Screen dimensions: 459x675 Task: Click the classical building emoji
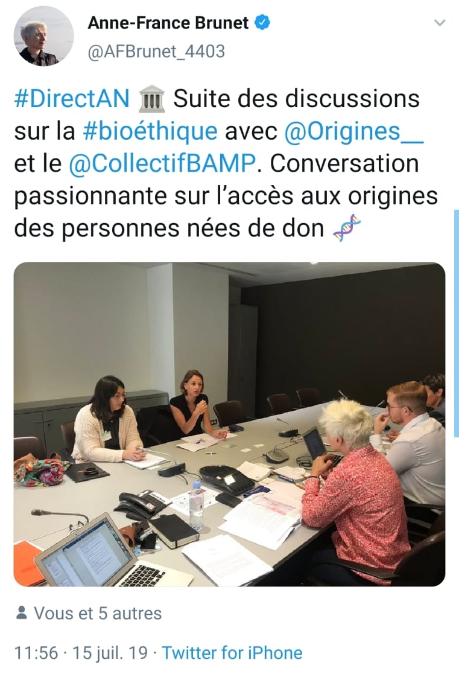pyautogui.click(x=152, y=99)
